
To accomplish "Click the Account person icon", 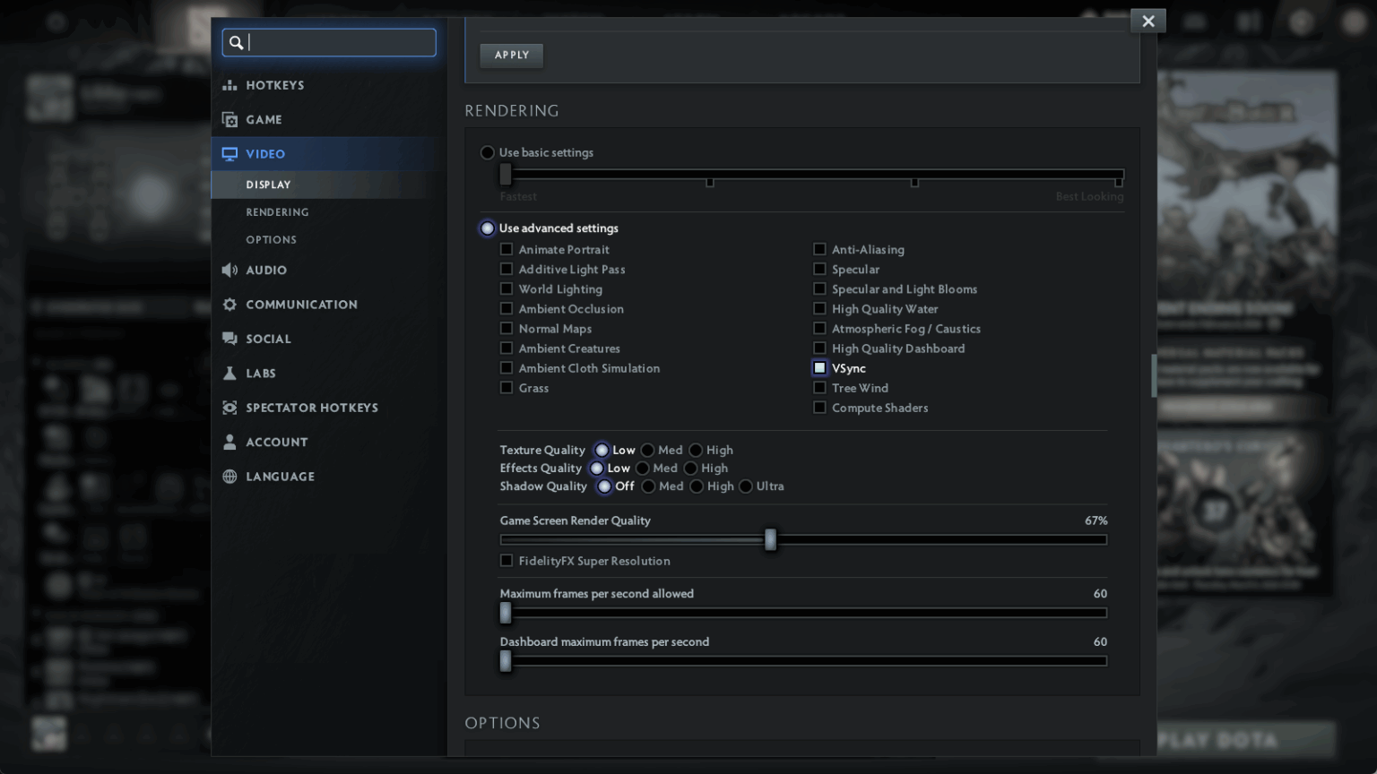I will pyautogui.click(x=229, y=442).
